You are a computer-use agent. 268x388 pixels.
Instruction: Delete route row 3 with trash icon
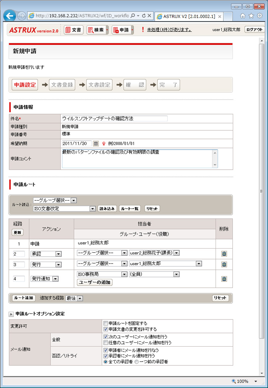click(224, 264)
